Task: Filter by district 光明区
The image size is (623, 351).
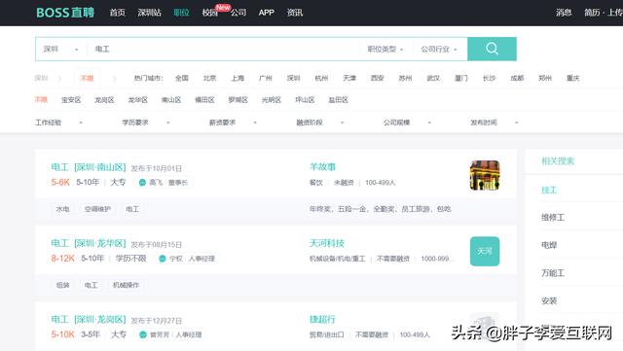Action: coord(272,100)
